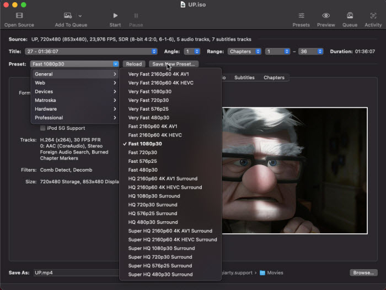This screenshot has height=290, width=386.
Task: Click the Browse button
Action: [x=363, y=272]
